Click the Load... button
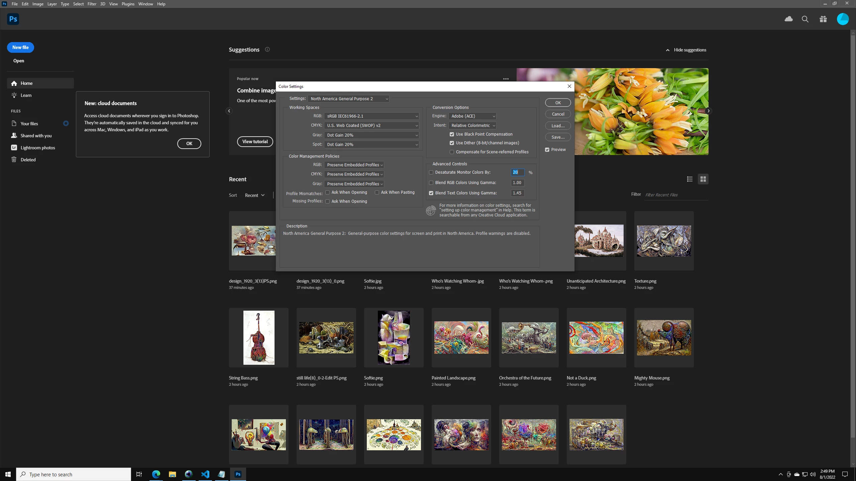 [558, 126]
